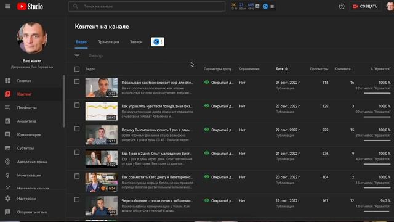Click the sidebar vertical scrollbar
This screenshot has width=394, height=222.
pos(64,101)
